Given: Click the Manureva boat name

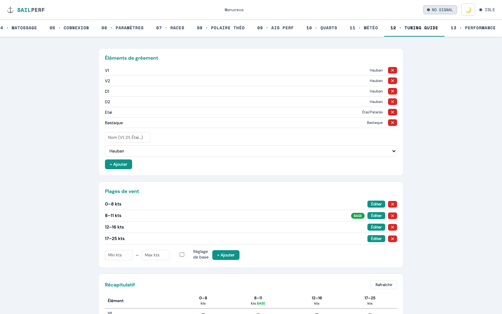Looking at the screenshot, I should (234, 10).
